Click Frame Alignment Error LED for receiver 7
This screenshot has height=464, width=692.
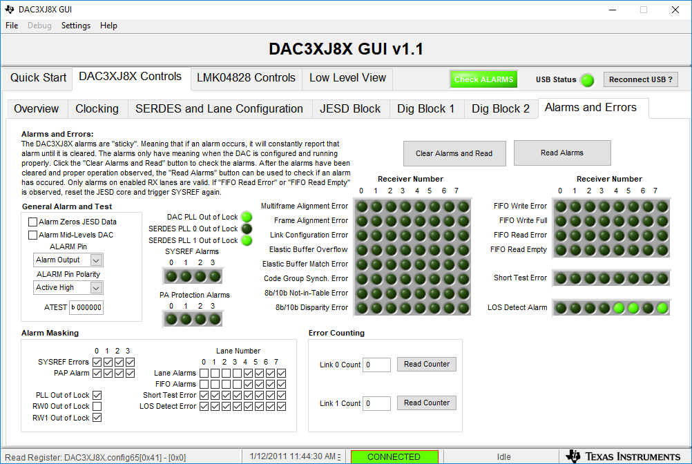[x=463, y=221]
